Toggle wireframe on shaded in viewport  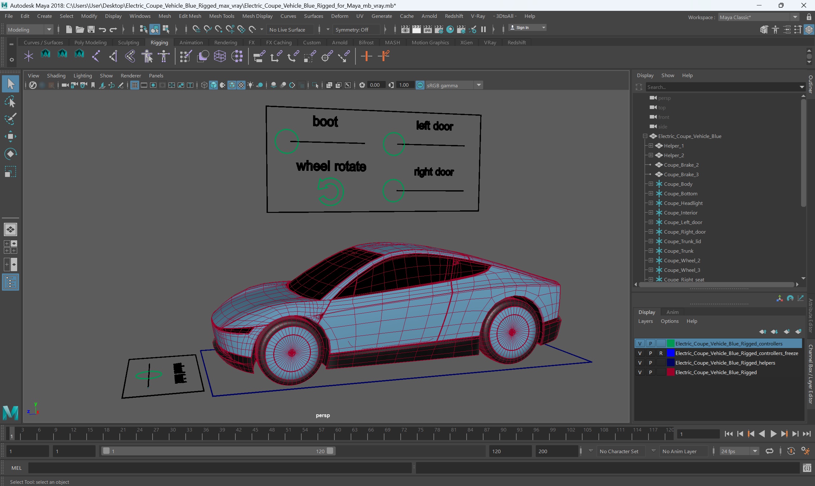[232, 85]
